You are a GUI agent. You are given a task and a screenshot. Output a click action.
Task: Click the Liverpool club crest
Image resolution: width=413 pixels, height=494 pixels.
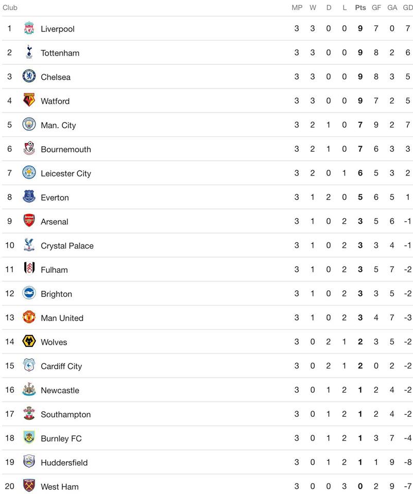point(29,28)
